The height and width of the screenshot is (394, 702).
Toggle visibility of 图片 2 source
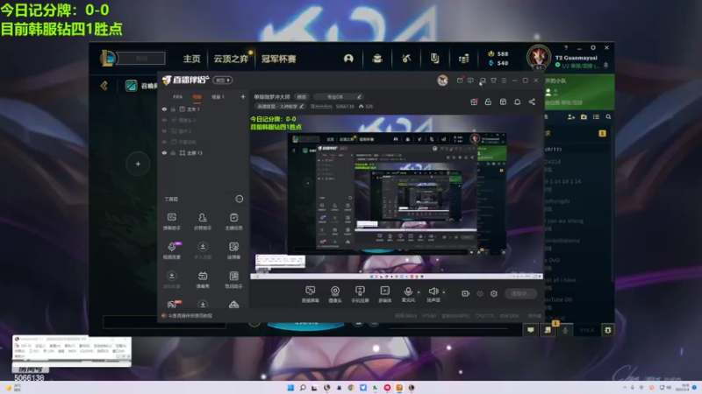[164, 130]
